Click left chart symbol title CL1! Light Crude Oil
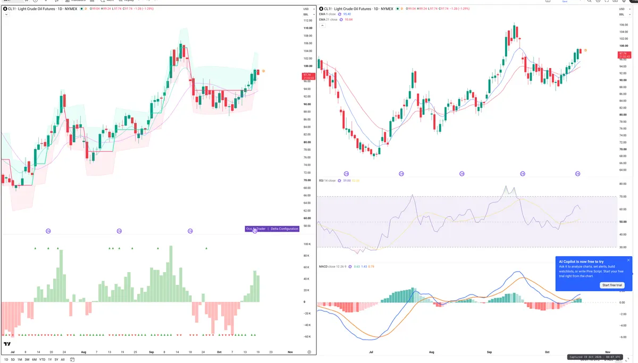 click(40, 9)
